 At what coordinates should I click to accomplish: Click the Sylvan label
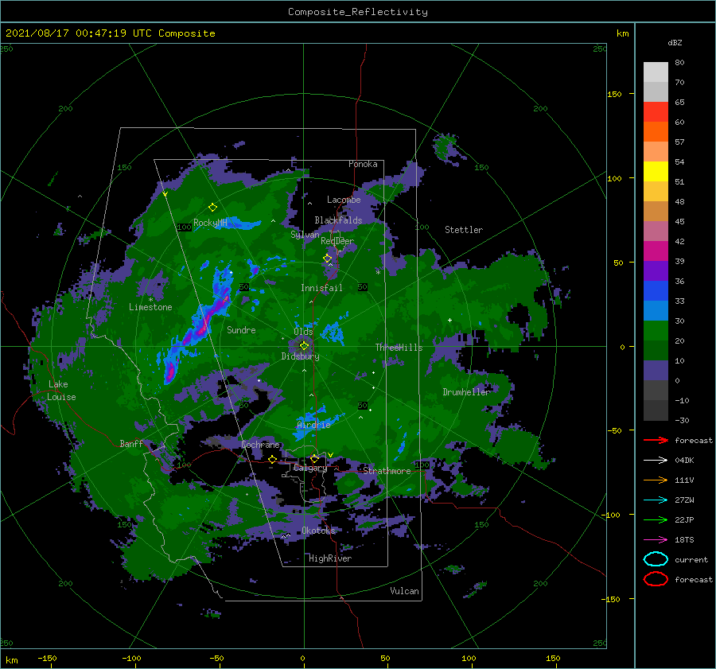pyautogui.click(x=305, y=235)
